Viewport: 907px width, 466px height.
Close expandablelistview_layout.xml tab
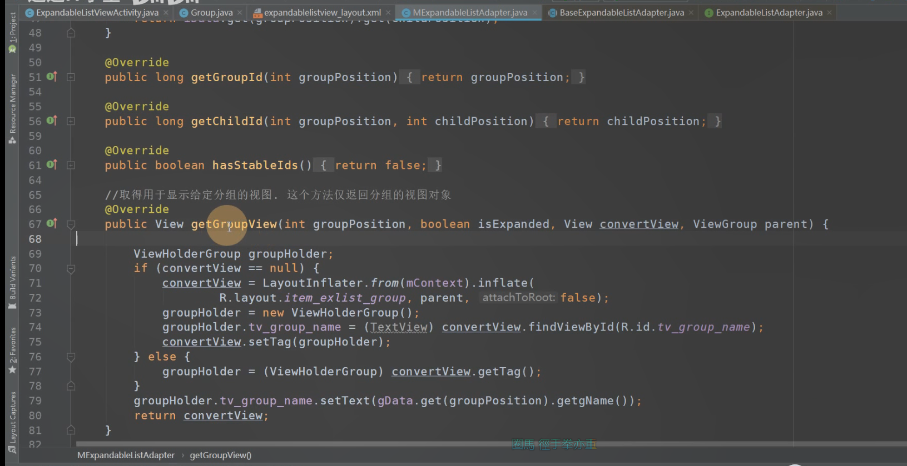coord(388,12)
